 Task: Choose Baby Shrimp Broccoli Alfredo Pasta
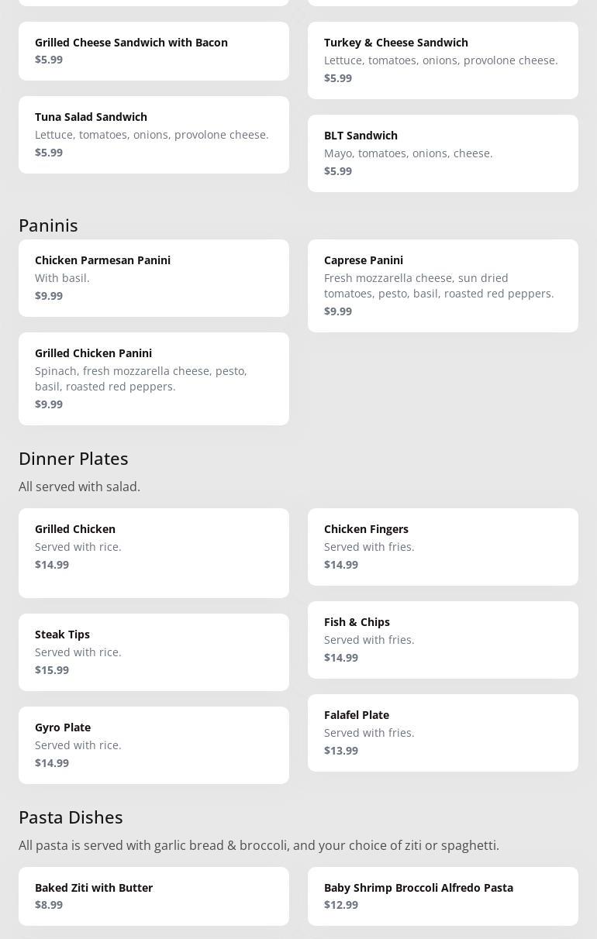(443, 896)
